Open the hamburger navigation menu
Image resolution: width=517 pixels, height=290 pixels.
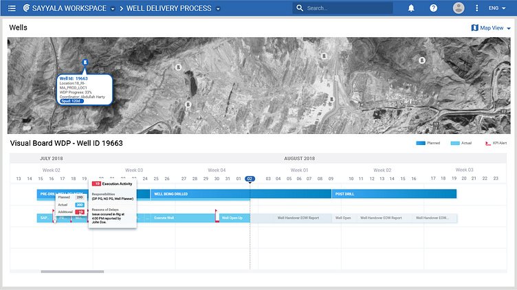[x=11, y=8]
